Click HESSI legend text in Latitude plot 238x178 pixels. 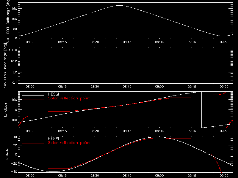click(53, 139)
